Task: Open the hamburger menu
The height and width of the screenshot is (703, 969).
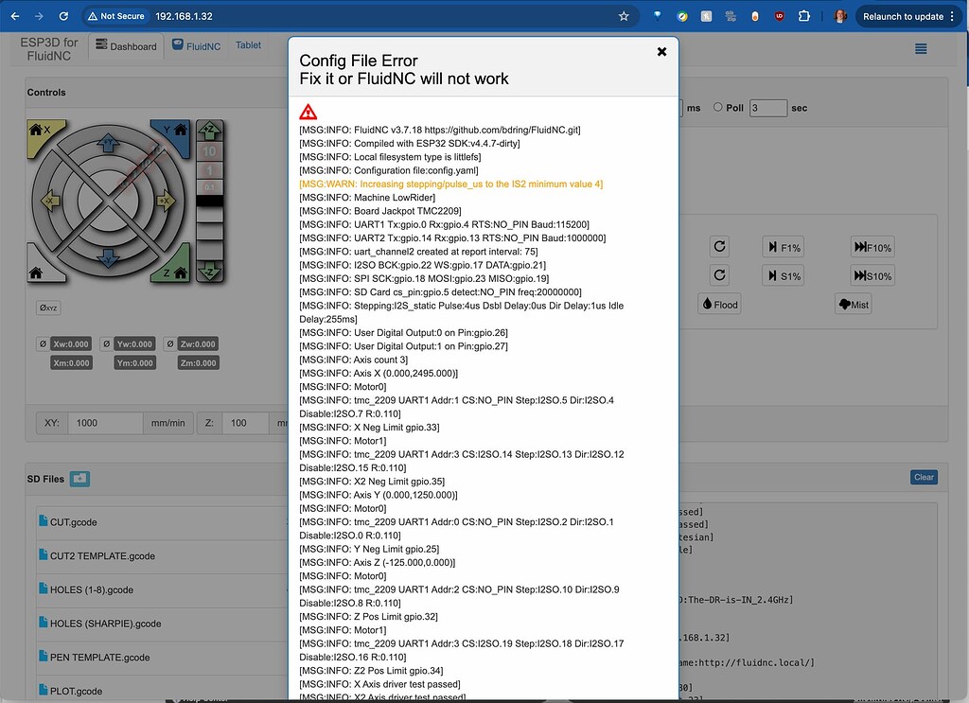Action: coord(920,49)
